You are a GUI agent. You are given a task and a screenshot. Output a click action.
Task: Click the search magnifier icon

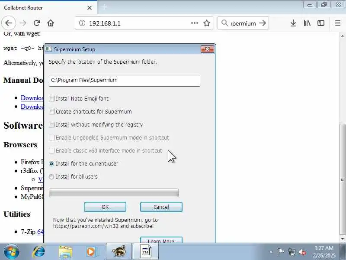224,23
